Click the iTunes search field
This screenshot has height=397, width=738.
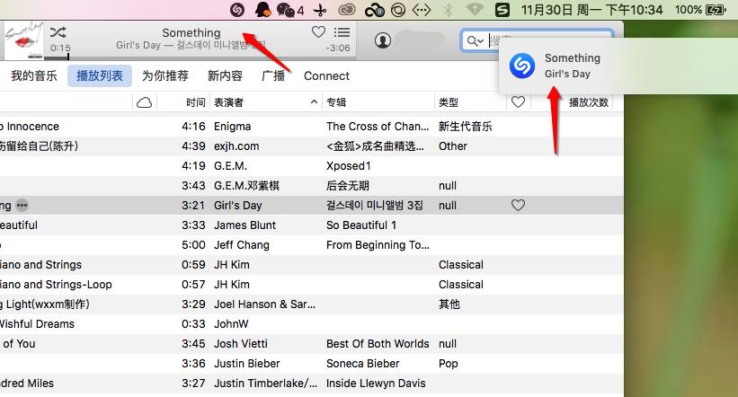[x=537, y=41]
